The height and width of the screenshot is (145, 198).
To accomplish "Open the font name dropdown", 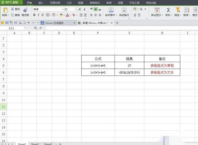I will (x=63, y=10).
